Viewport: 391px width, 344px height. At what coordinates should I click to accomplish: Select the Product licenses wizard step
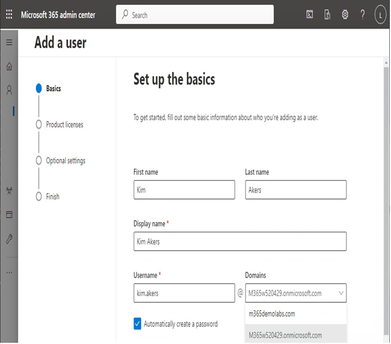(x=60, y=125)
